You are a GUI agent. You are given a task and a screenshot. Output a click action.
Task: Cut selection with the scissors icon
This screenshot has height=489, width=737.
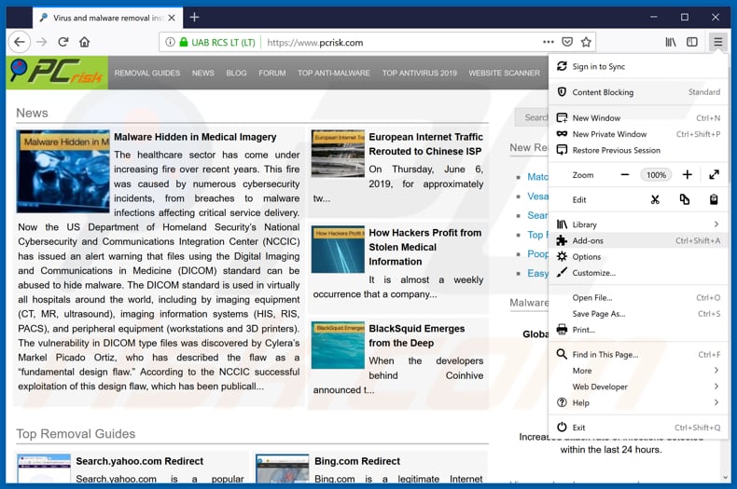(x=655, y=199)
